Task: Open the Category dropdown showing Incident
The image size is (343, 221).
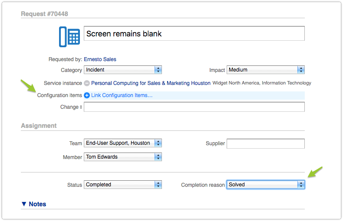Action: pos(123,70)
